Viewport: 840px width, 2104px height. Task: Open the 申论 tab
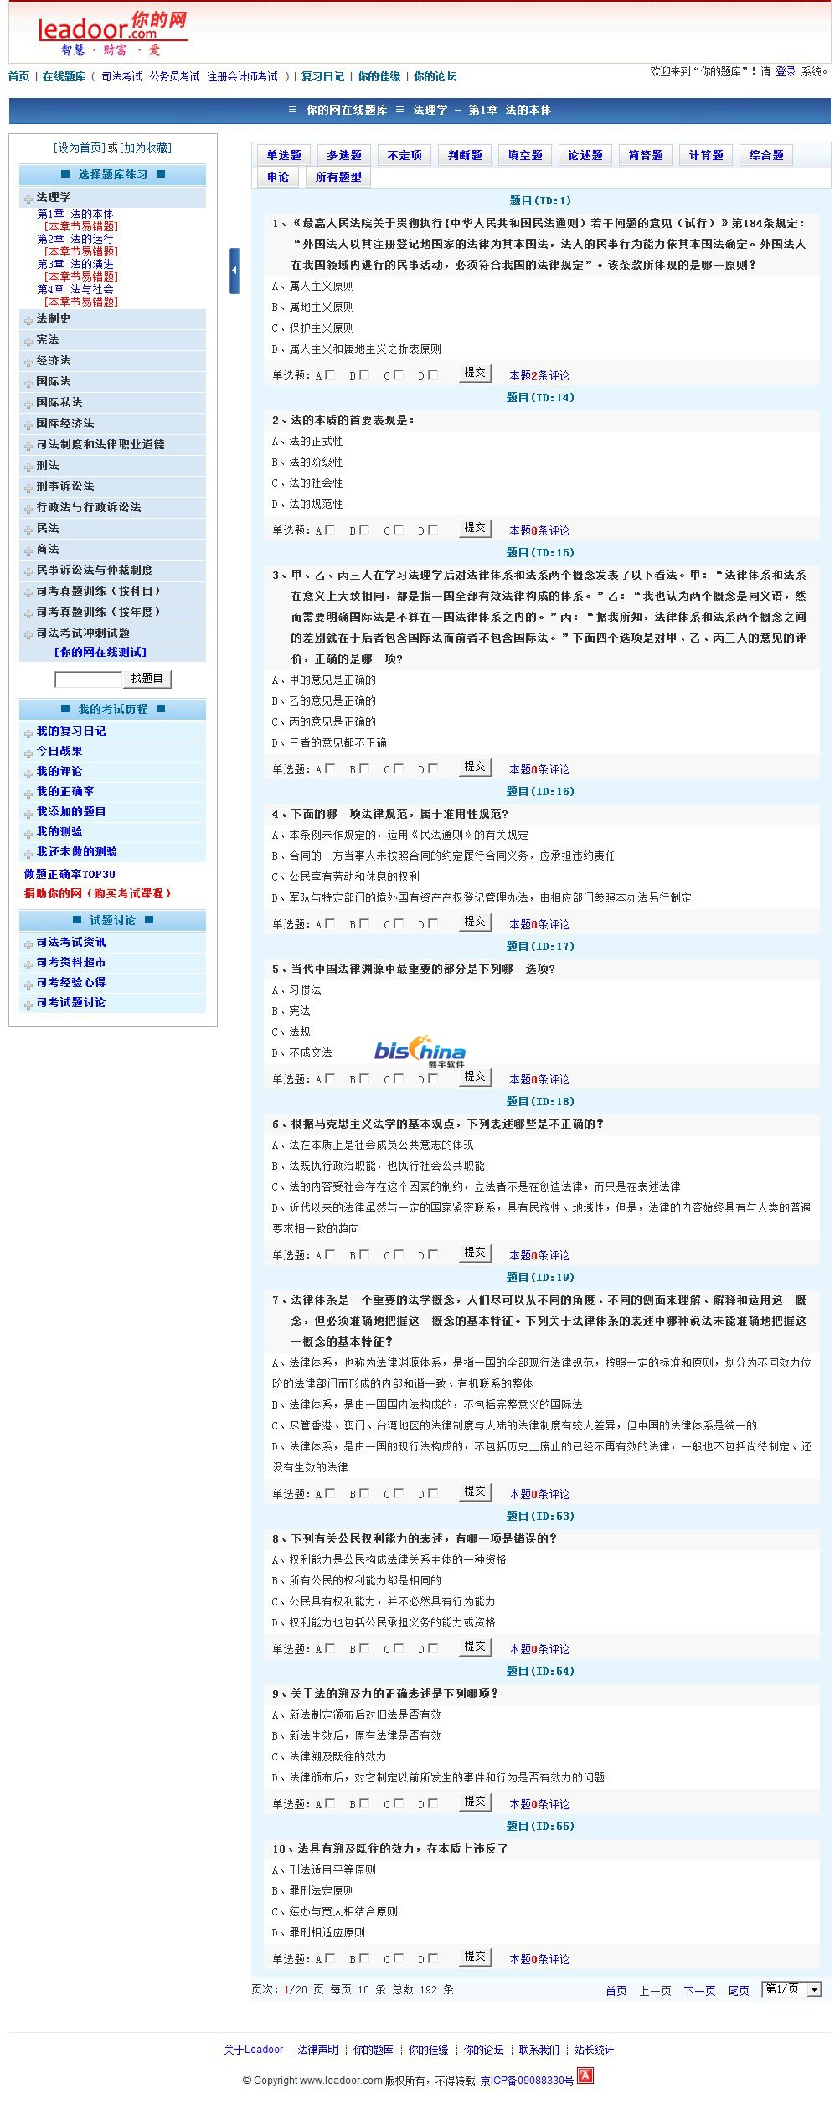pos(278,177)
